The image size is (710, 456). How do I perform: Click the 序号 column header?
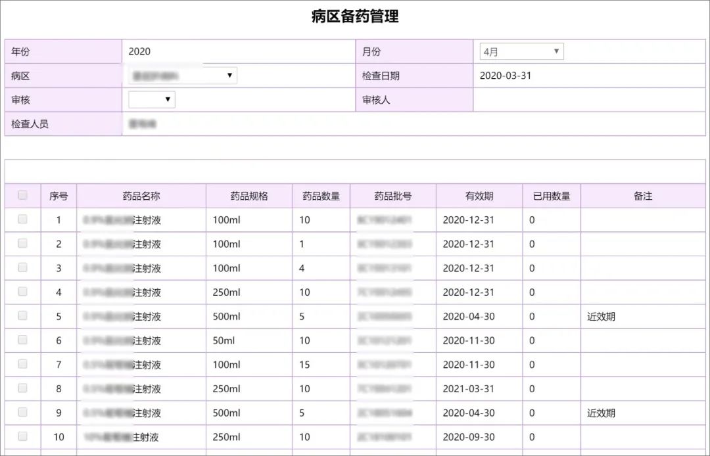(59, 196)
